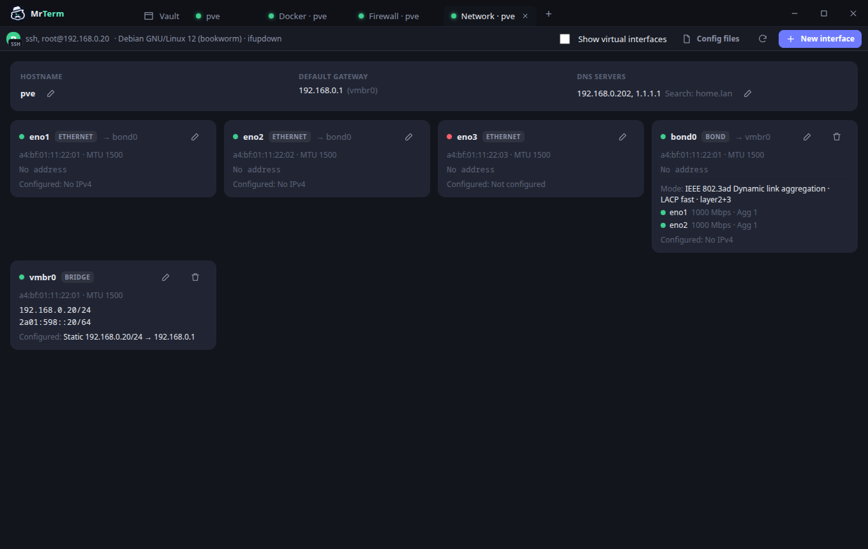
Task: Switch to the Vault tab
Action: click(x=162, y=16)
